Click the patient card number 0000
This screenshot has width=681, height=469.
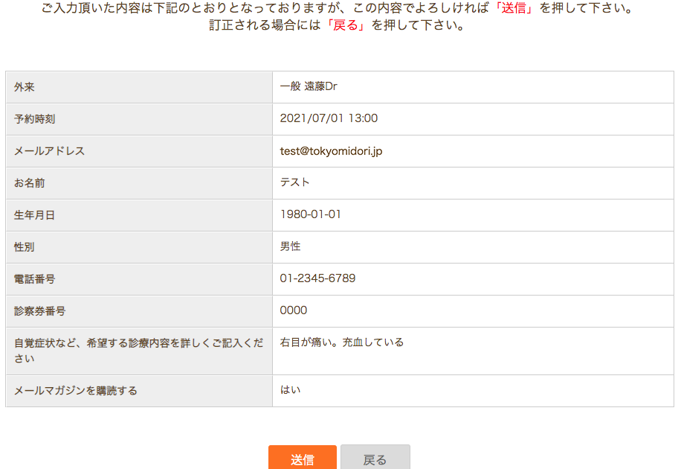pos(294,310)
